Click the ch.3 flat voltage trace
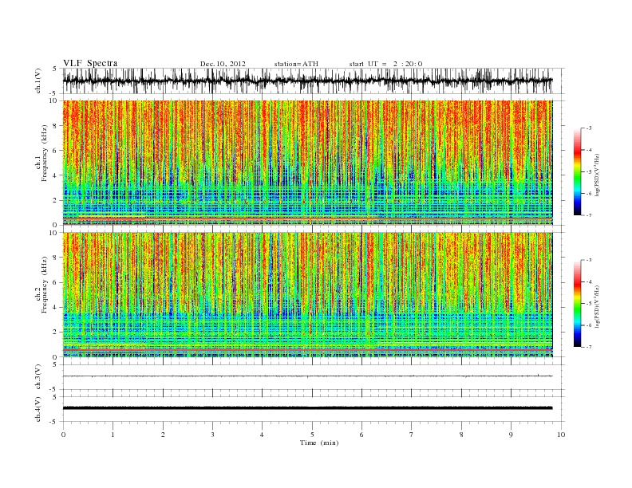This screenshot has height=488, width=632. click(x=307, y=376)
